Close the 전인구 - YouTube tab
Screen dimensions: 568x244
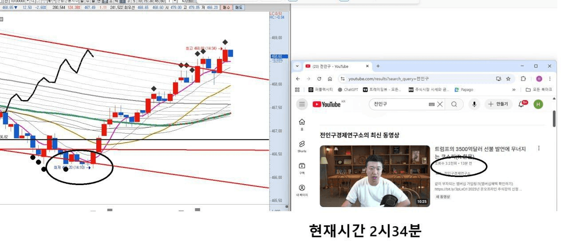[x=367, y=66]
